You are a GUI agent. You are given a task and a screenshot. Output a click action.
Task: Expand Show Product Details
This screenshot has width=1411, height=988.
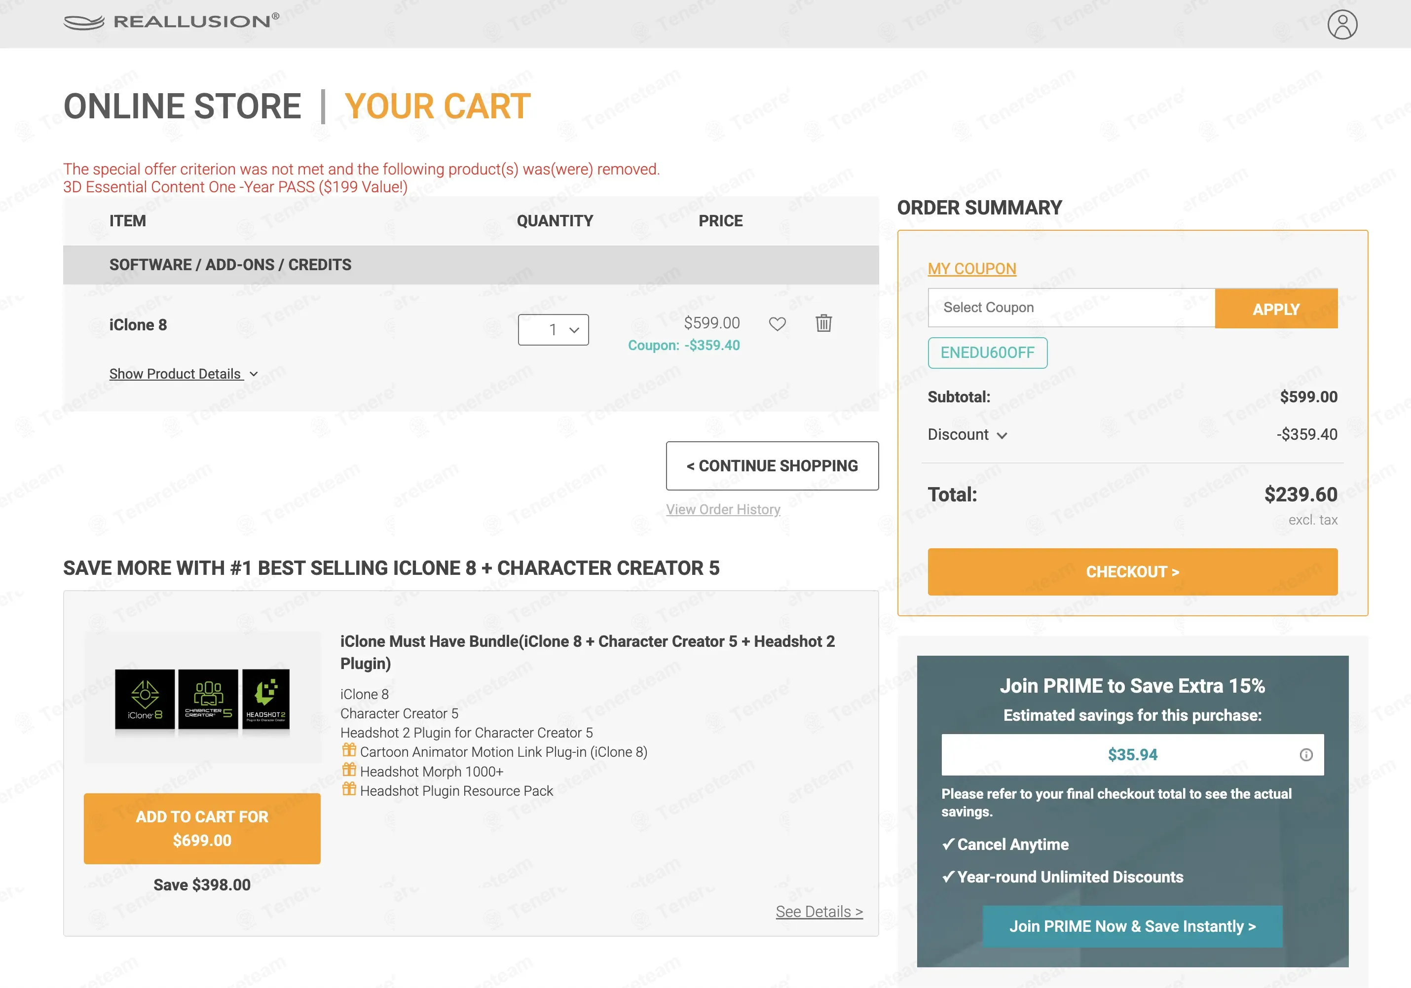click(x=183, y=373)
